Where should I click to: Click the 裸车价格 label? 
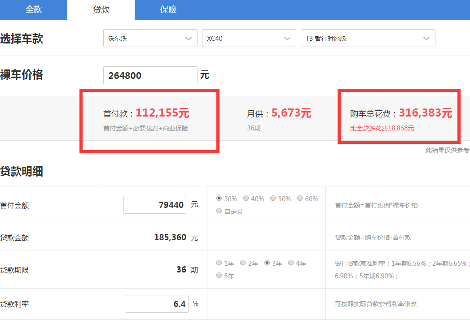pos(22,75)
